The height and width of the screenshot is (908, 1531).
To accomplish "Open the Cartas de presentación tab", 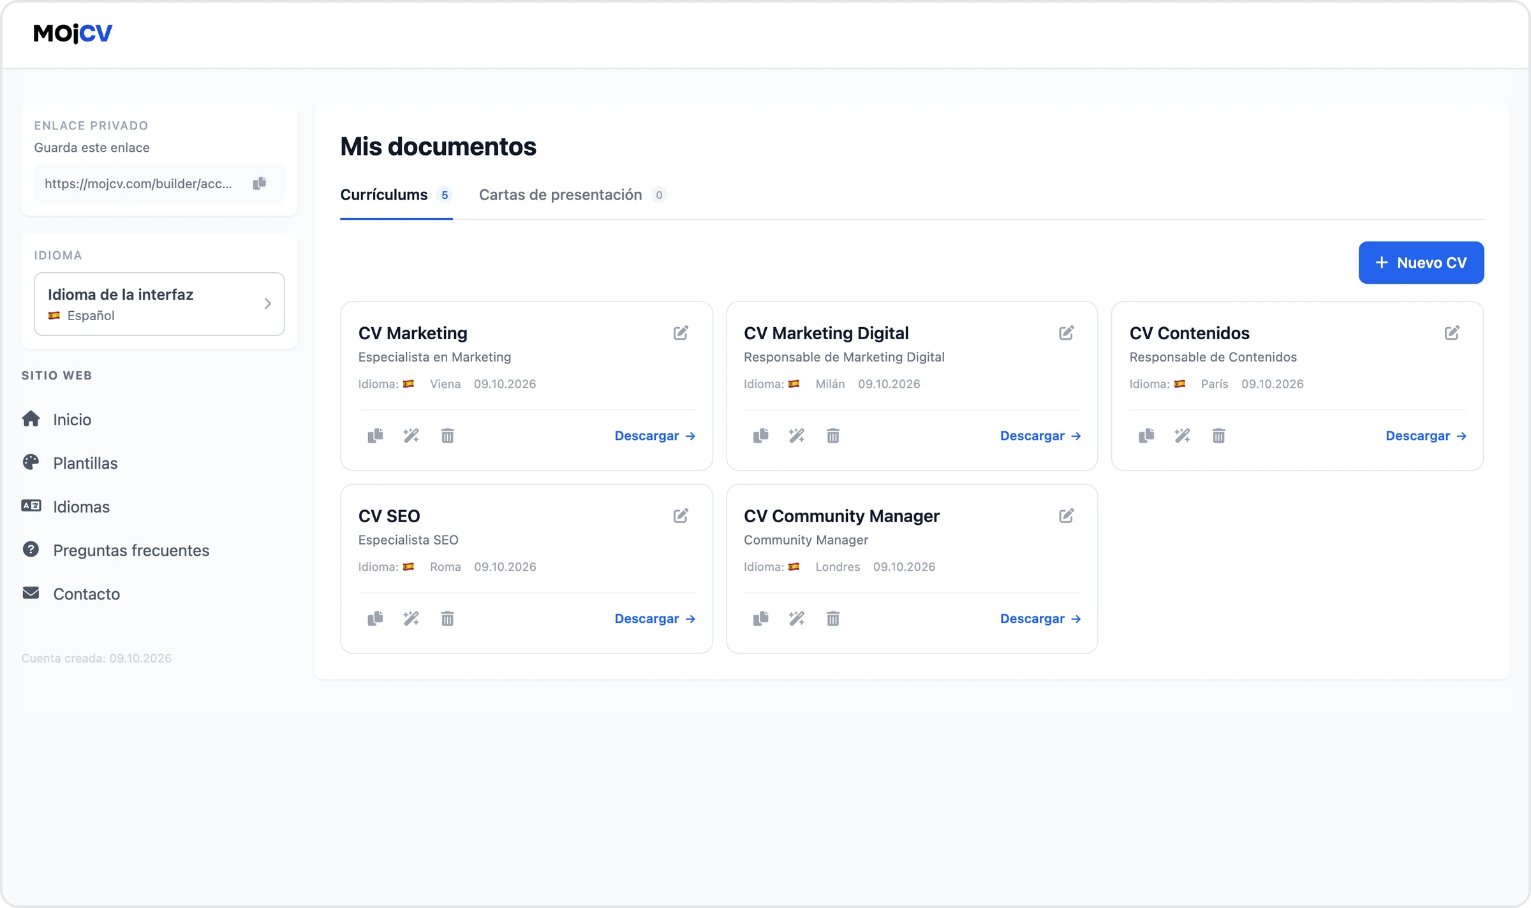I will tap(573, 195).
